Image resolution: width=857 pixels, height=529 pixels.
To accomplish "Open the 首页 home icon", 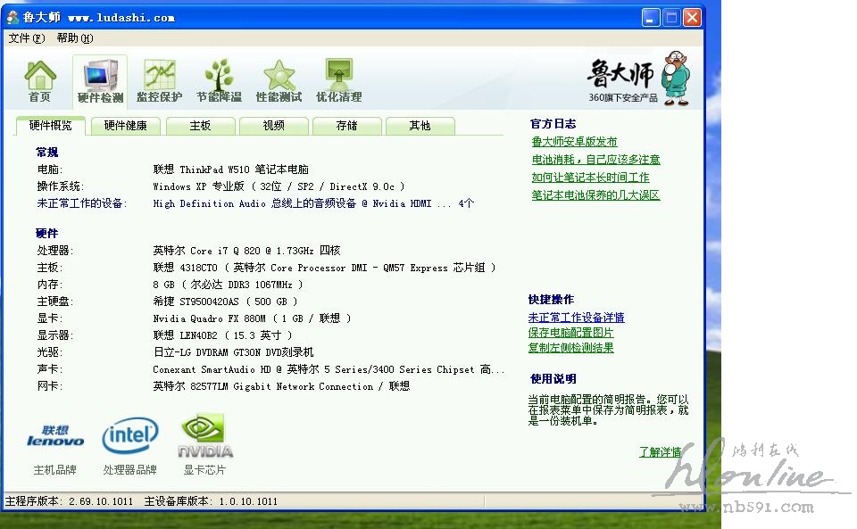I will point(40,81).
